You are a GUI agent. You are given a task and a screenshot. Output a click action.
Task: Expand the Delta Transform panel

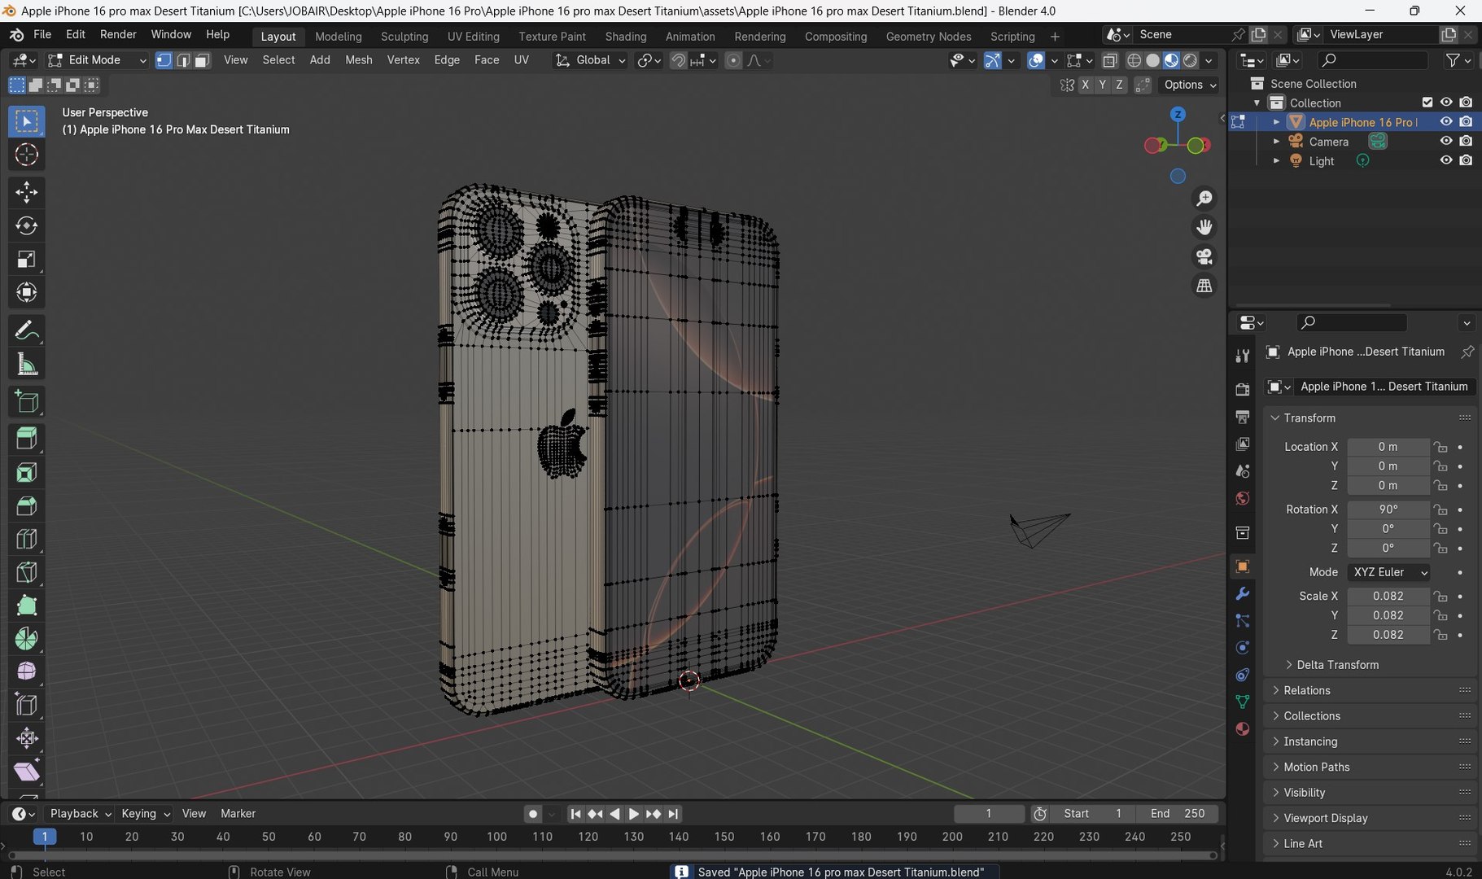[x=1337, y=665]
